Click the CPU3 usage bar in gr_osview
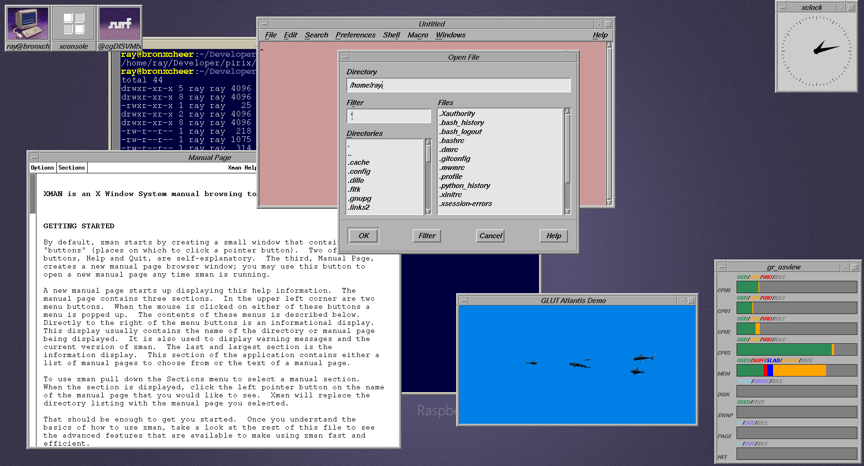 (797, 349)
